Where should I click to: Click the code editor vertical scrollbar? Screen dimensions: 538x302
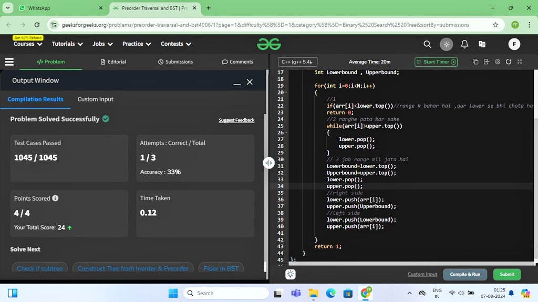click(535, 188)
